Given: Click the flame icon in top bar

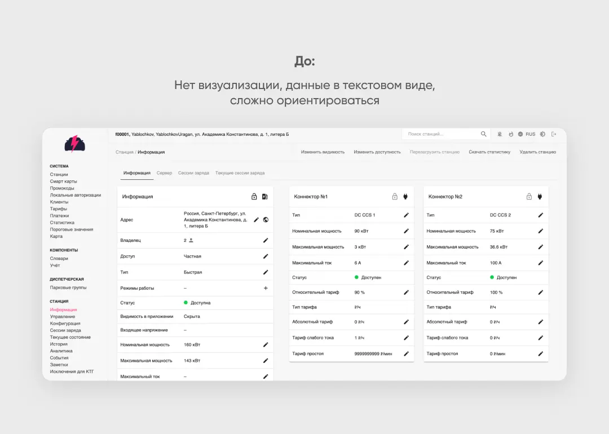Looking at the screenshot, I should click(511, 134).
